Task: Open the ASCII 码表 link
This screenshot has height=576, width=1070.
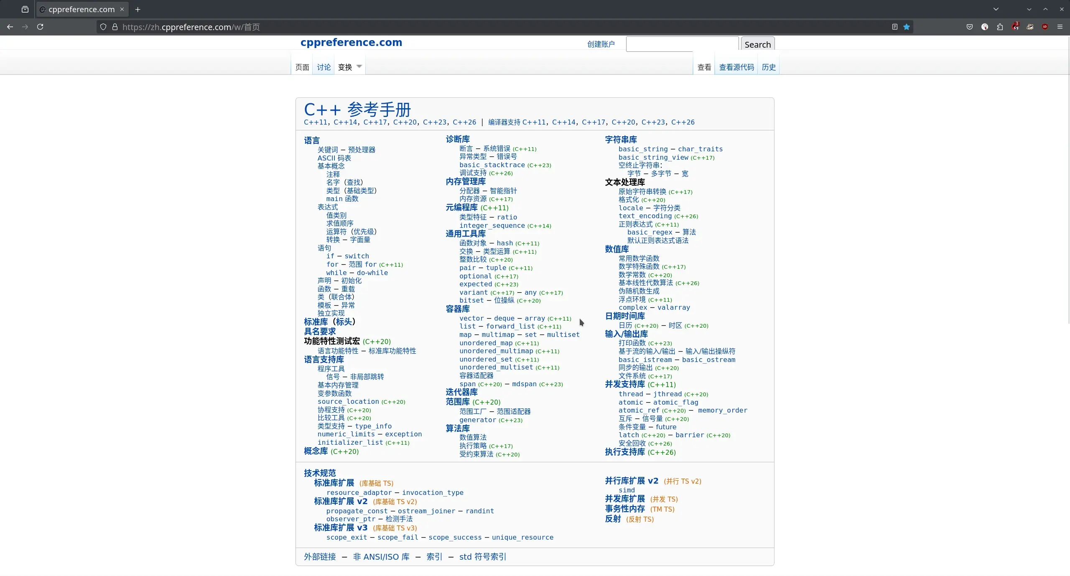Action: [334, 158]
